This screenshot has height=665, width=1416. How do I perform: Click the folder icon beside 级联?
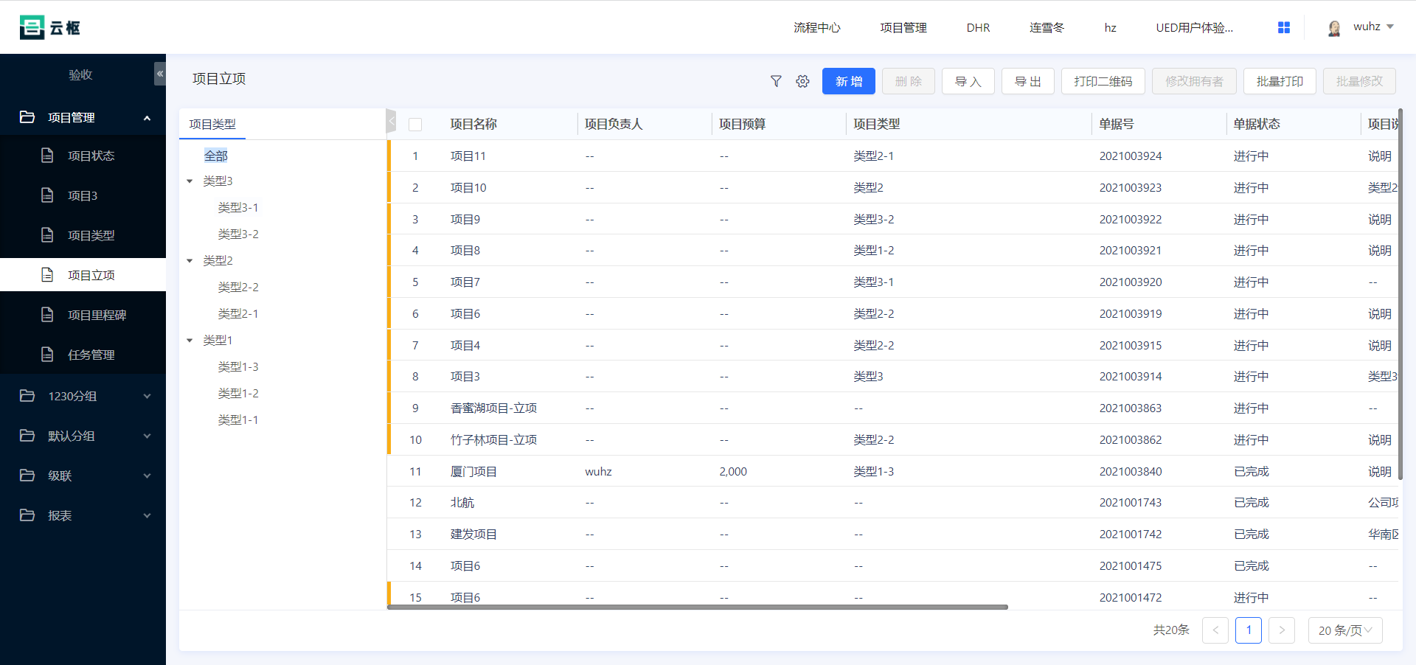(27, 475)
